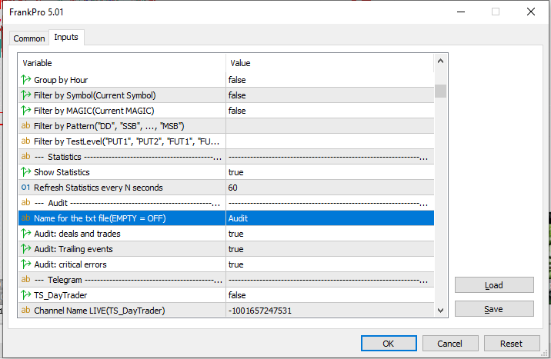Click the icon beside Filter by MAGIC

click(25, 111)
